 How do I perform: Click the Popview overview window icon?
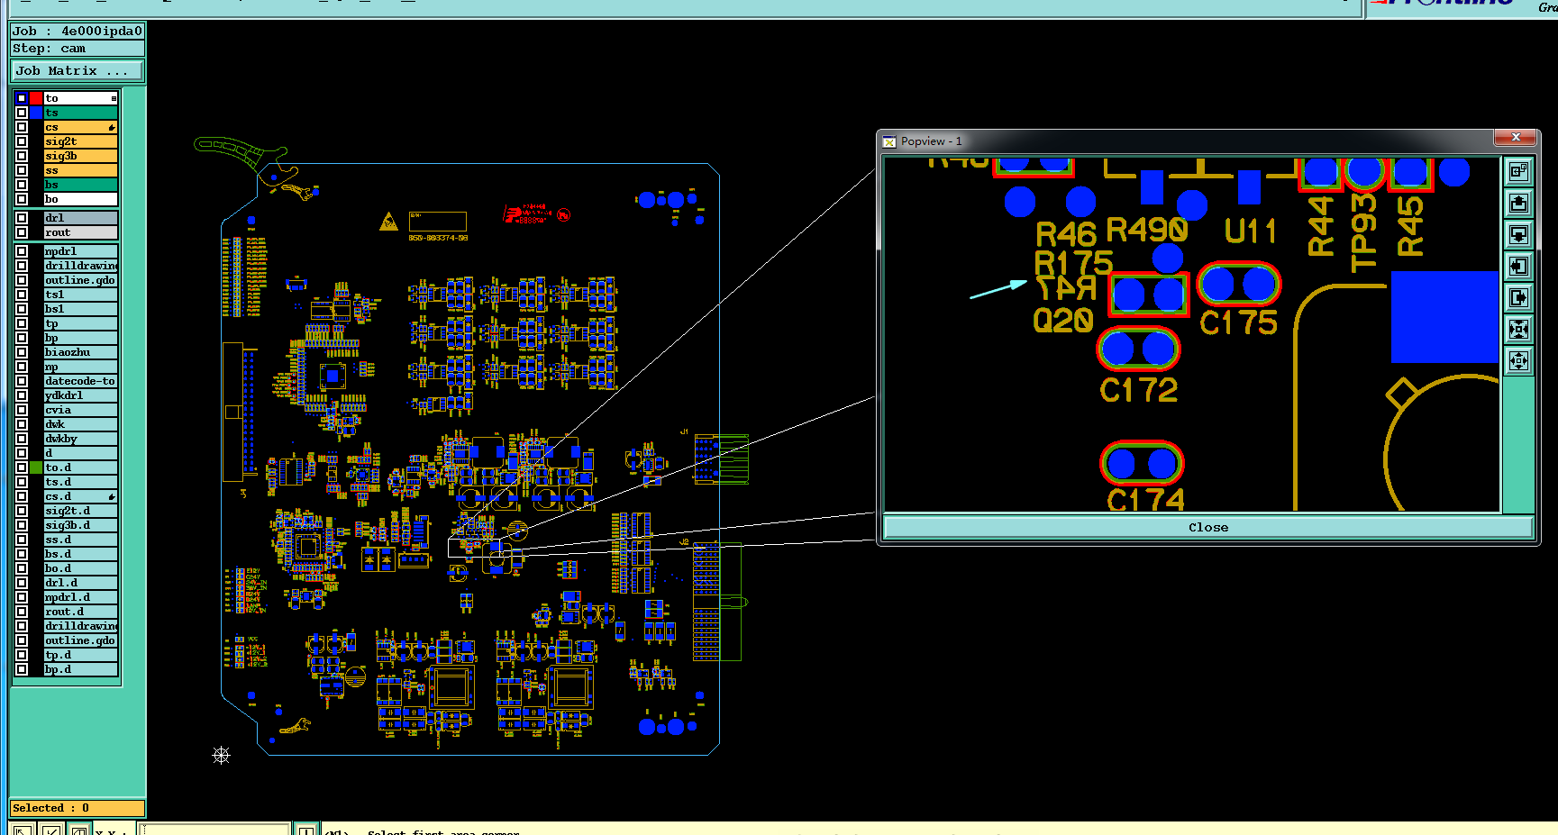point(1518,171)
